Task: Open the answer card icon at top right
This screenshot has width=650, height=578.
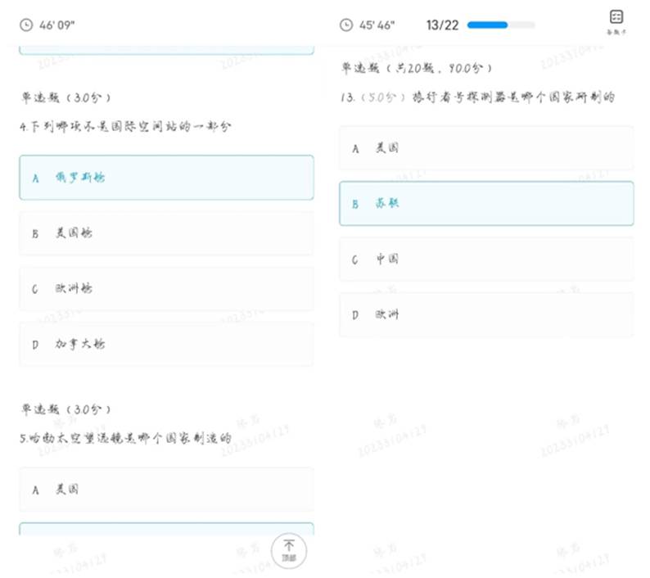Action: 616,20
